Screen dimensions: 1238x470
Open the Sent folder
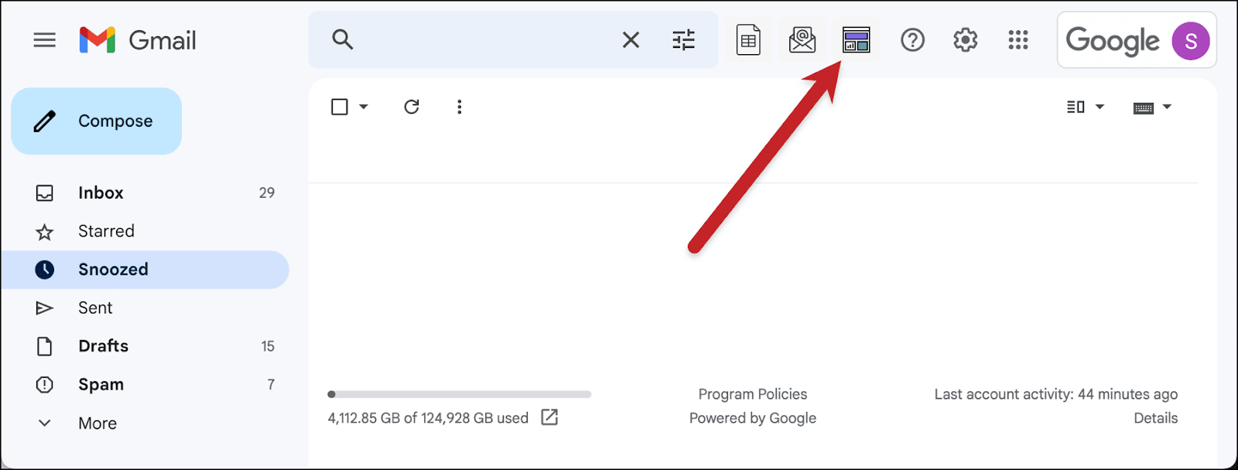(145, 308)
